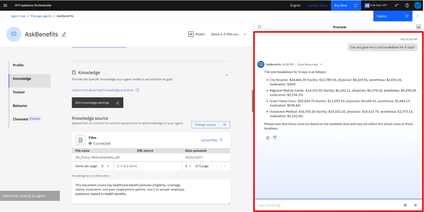Screen dimensions: 424x212
Task: Send the chat message arrow icon
Action: [416, 205]
